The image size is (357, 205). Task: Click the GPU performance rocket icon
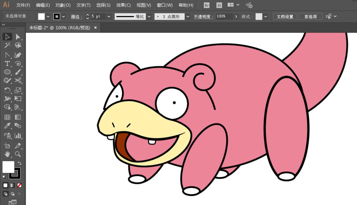point(248,5)
